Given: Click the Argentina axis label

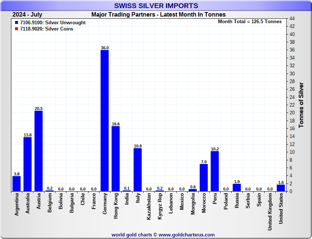Looking at the screenshot, I should click(x=17, y=204).
